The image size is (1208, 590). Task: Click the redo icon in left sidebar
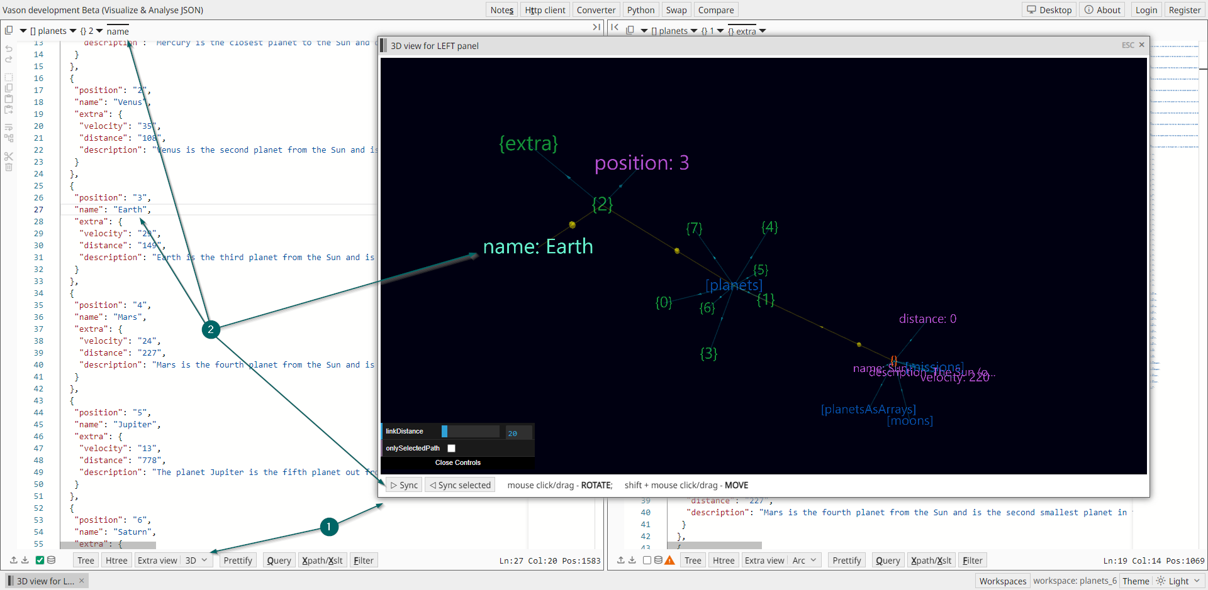[9, 60]
